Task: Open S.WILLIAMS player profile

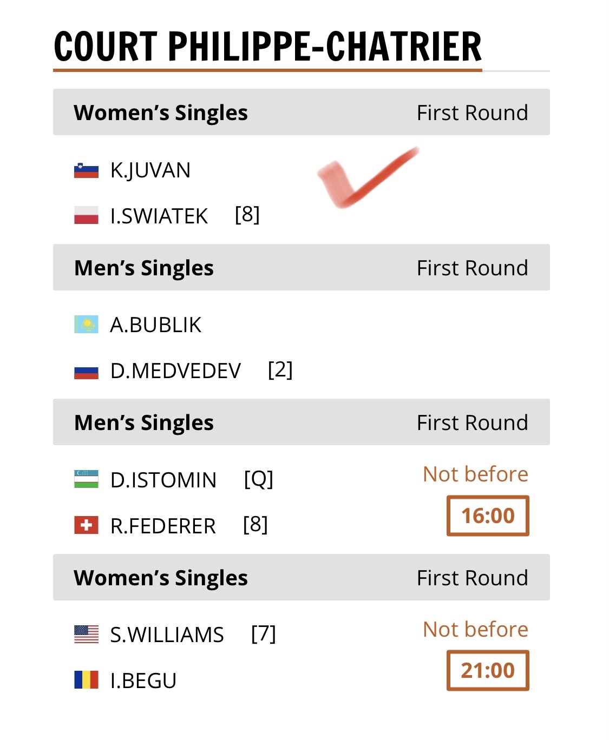Action: (x=167, y=635)
